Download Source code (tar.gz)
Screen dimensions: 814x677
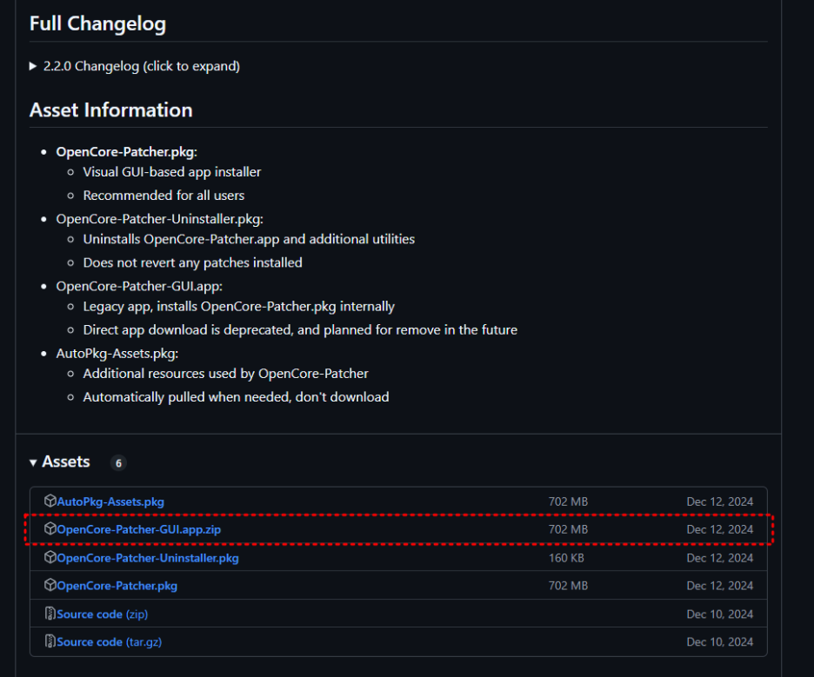pos(109,642)
